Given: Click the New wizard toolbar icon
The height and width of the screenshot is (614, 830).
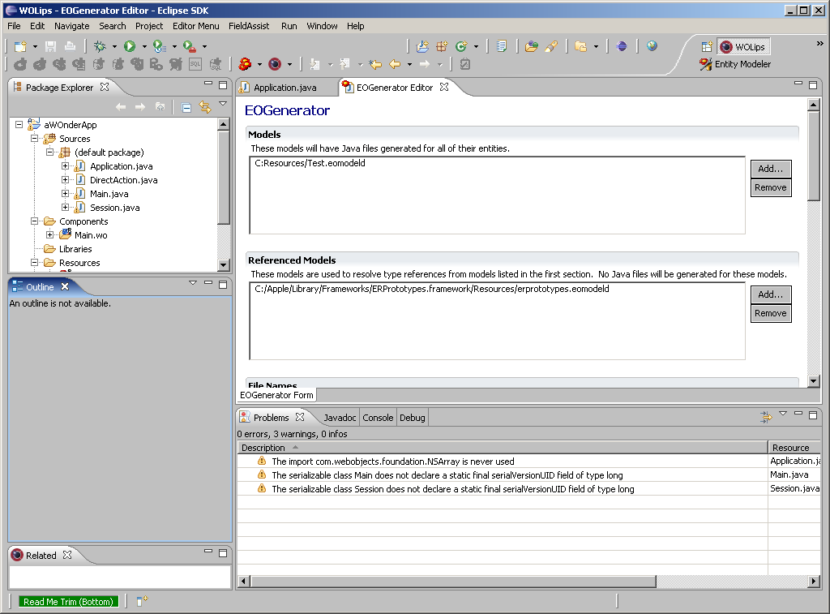Looking at the screenshot, I should (x=20, y=46).
